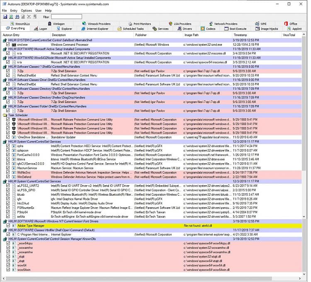Image resolution: width=311 pixels, height=282 pixels.
Task: Click the Jump to Entry toolbar icon
Action: coord(35,17)
